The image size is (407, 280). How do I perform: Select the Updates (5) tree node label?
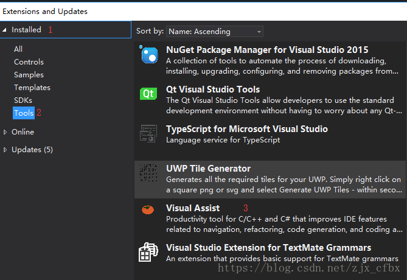click(32, 150)
